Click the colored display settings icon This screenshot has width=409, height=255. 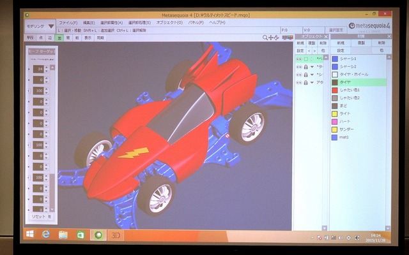[x=288, y=38]
